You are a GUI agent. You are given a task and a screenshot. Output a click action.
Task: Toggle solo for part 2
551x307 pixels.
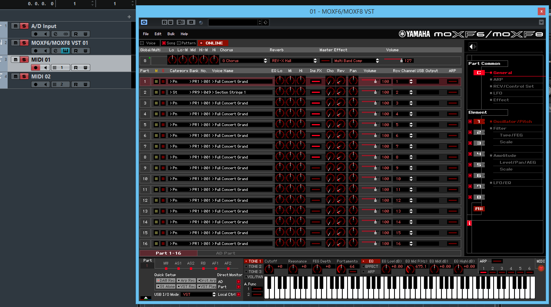pyautogui.click(x=163, y=92)
